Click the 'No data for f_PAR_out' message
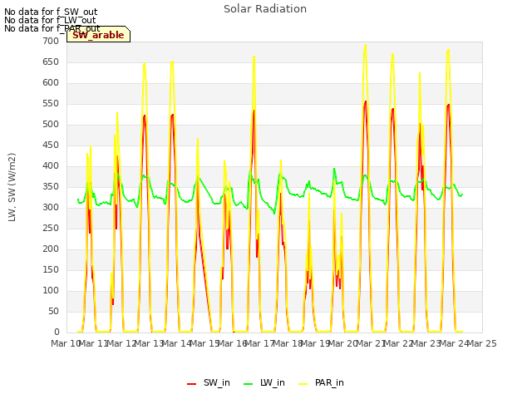Viewport: 532px width, 399px height. tap(52, 28)
